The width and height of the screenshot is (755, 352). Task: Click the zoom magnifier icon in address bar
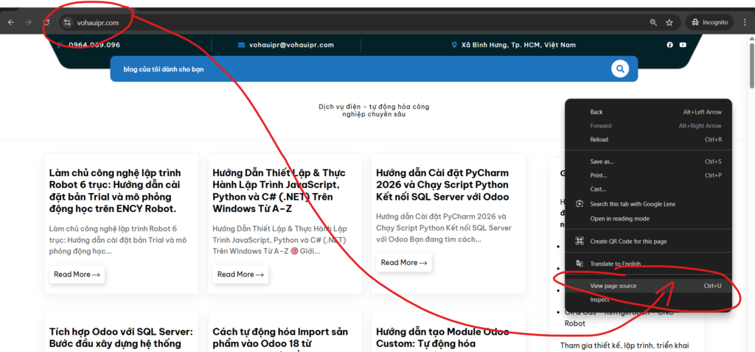coord(653,23)
